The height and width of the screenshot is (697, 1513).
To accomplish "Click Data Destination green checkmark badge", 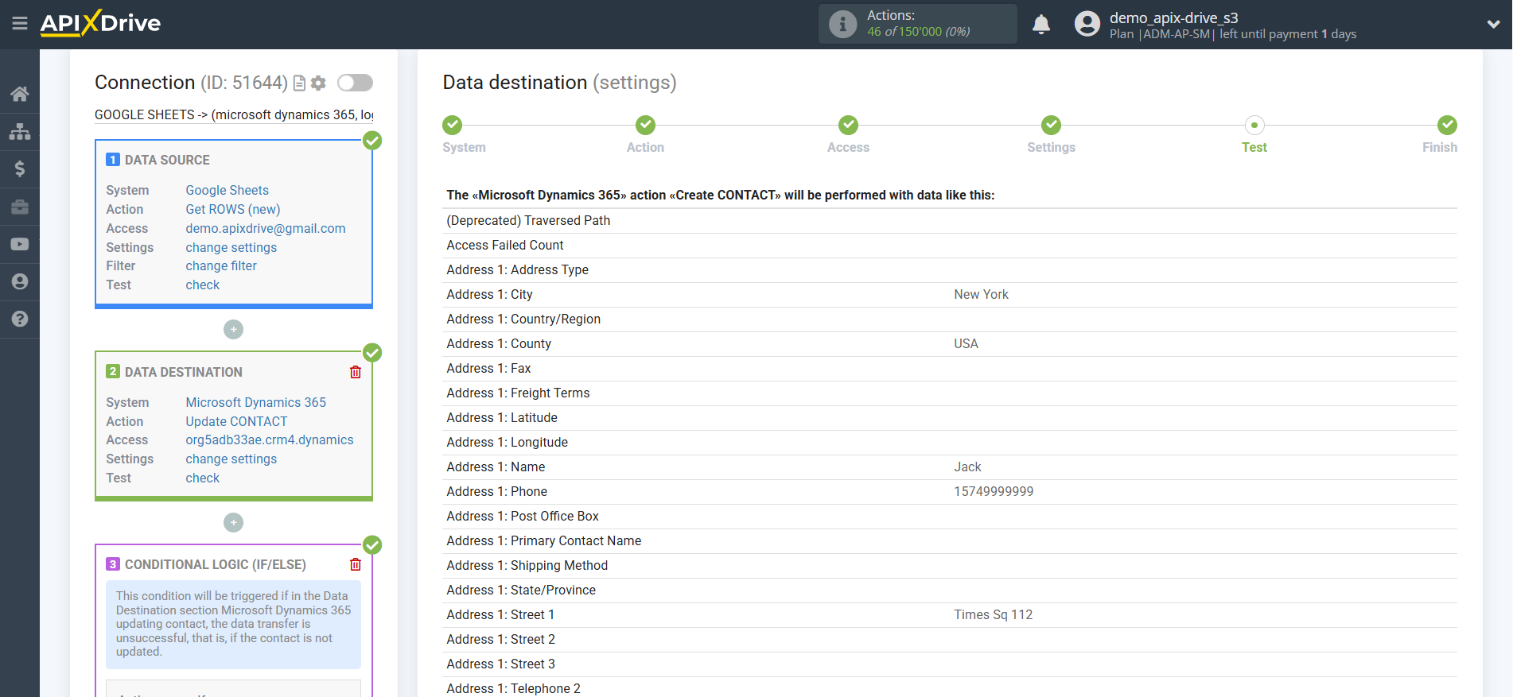I will click(372, 353).
